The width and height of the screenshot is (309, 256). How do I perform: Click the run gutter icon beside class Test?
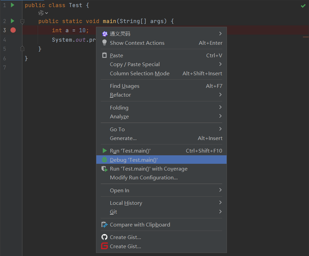click(13, 5)
